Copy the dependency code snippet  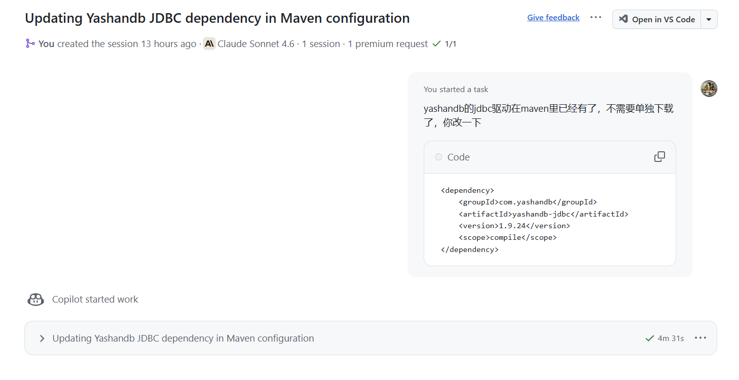click(x=659, y=157)
